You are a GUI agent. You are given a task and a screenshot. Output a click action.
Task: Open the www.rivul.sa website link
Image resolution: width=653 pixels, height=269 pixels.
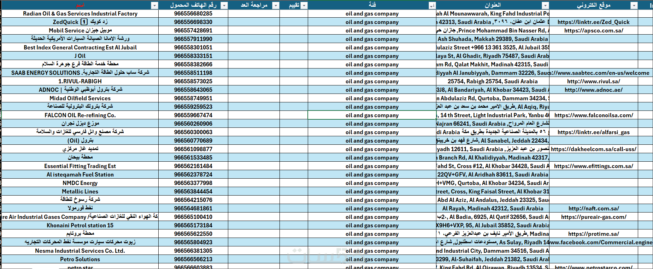pyautogui.click(x=594, y=81)
